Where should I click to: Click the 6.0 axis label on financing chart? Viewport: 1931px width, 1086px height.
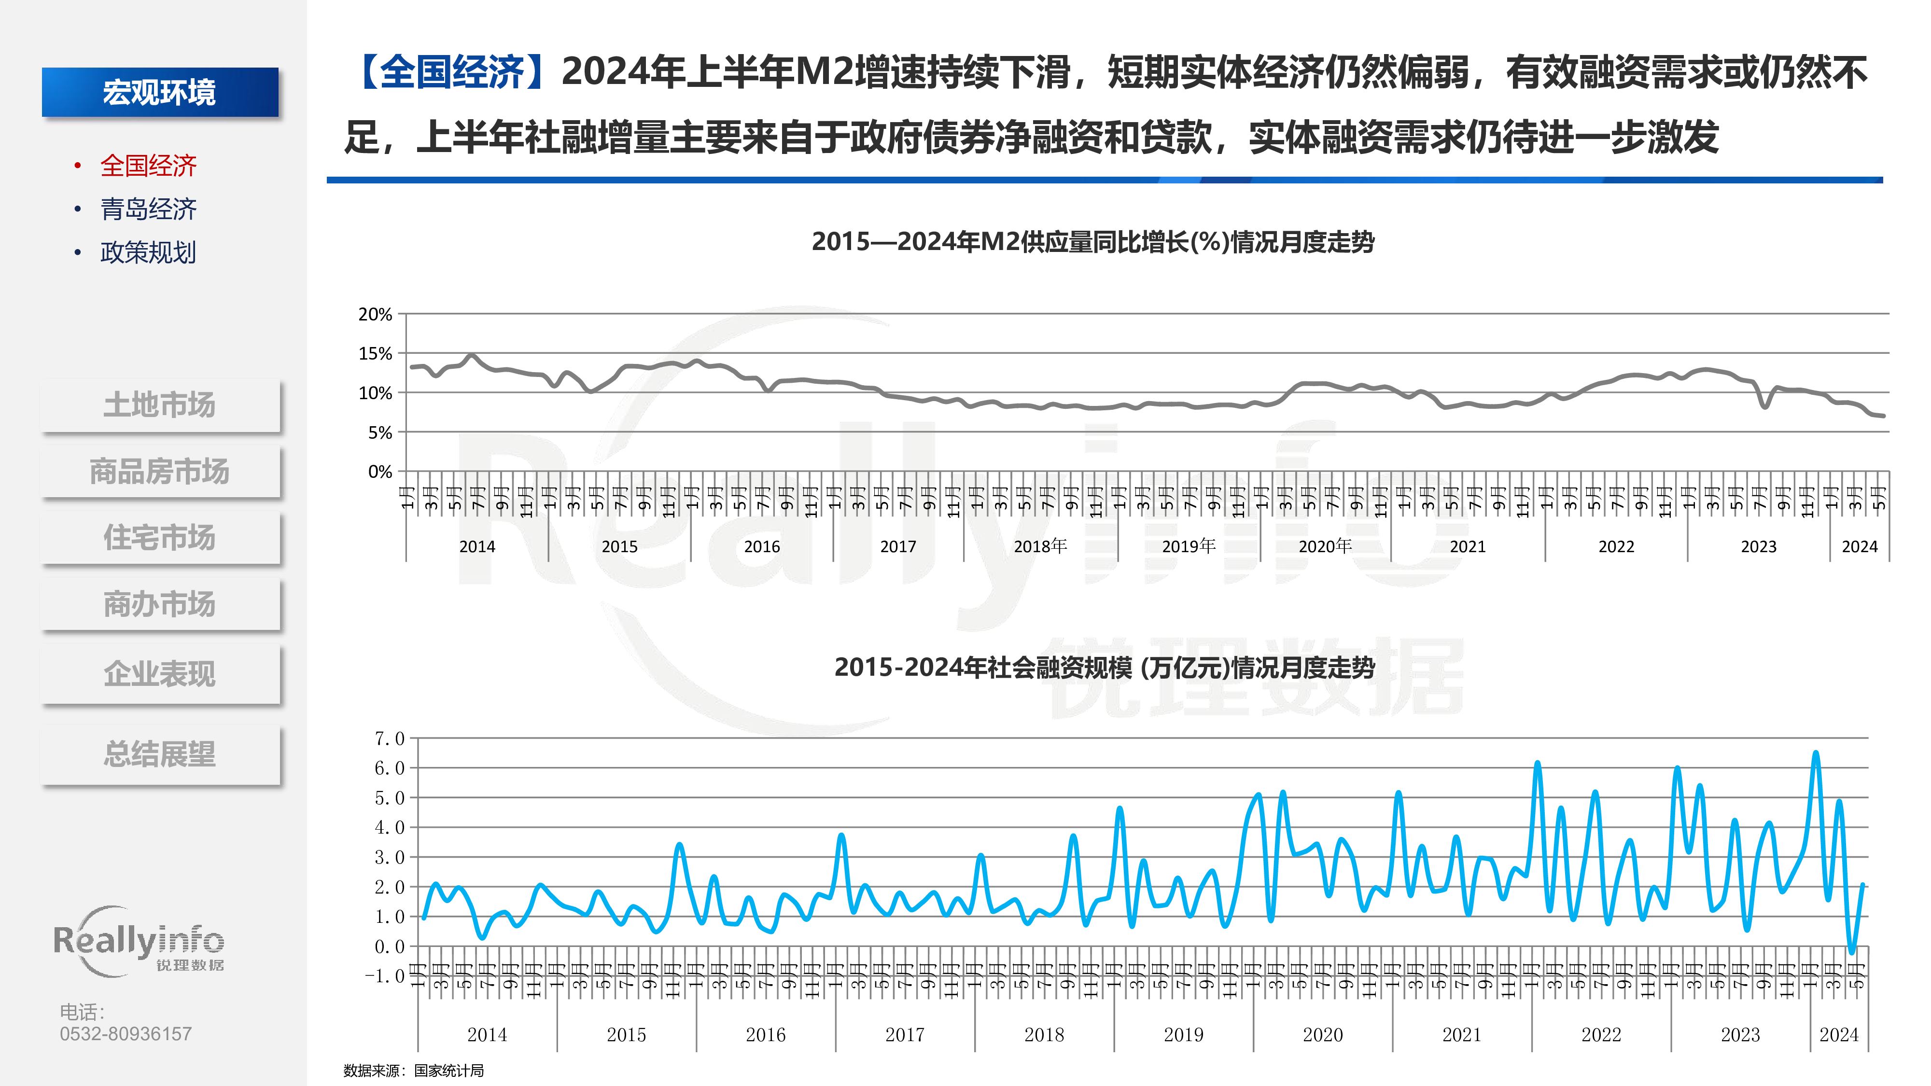click(389, 768)
